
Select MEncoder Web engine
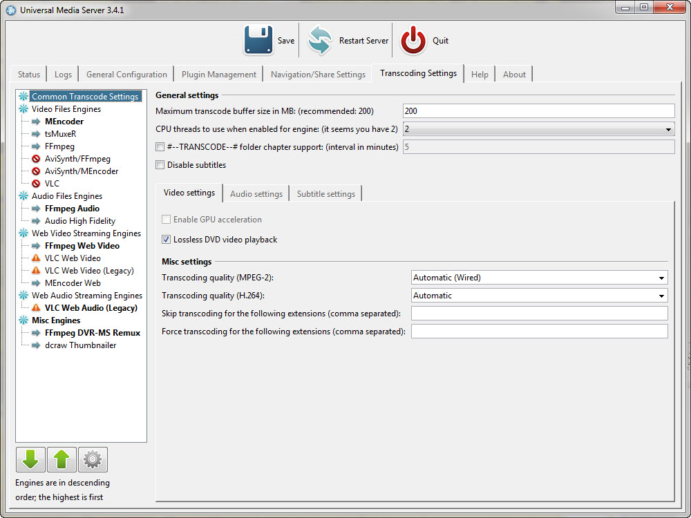[73, 282]
